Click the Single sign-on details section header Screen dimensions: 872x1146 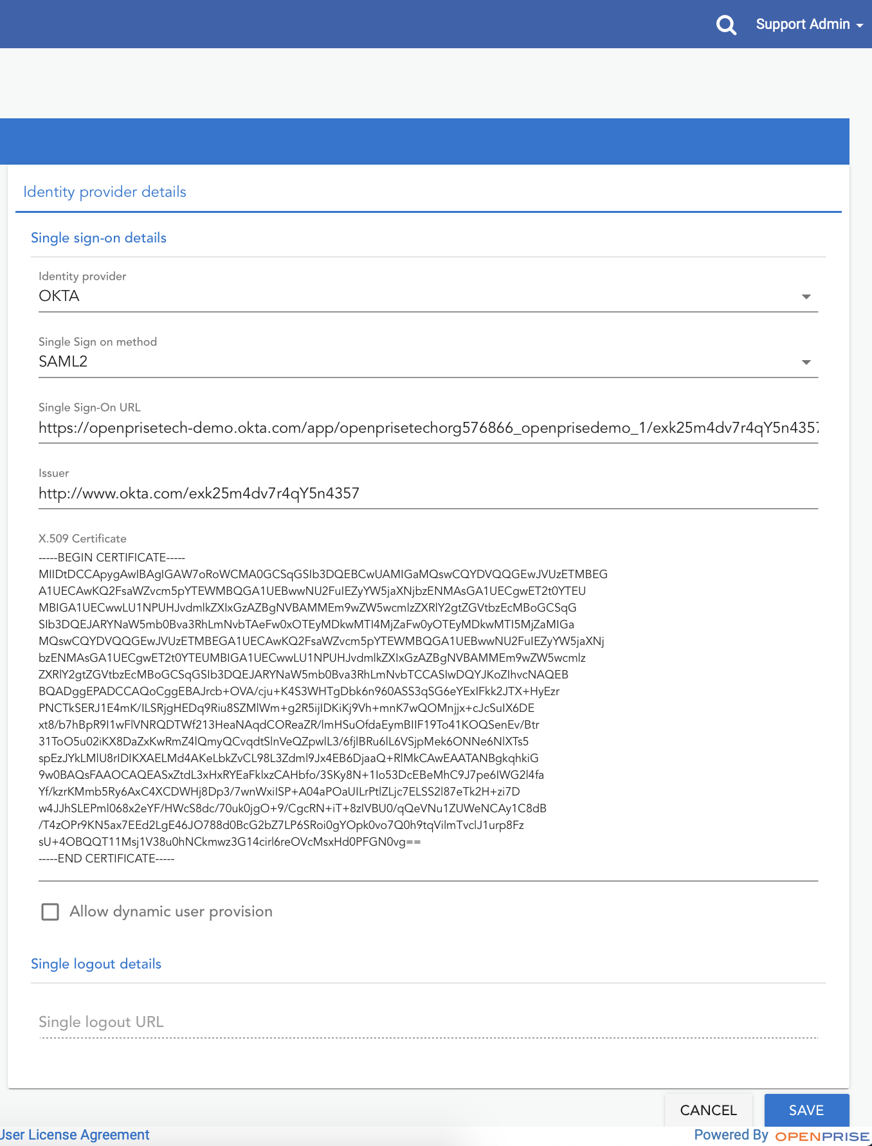pyautogui.click(x=98, y=238)
